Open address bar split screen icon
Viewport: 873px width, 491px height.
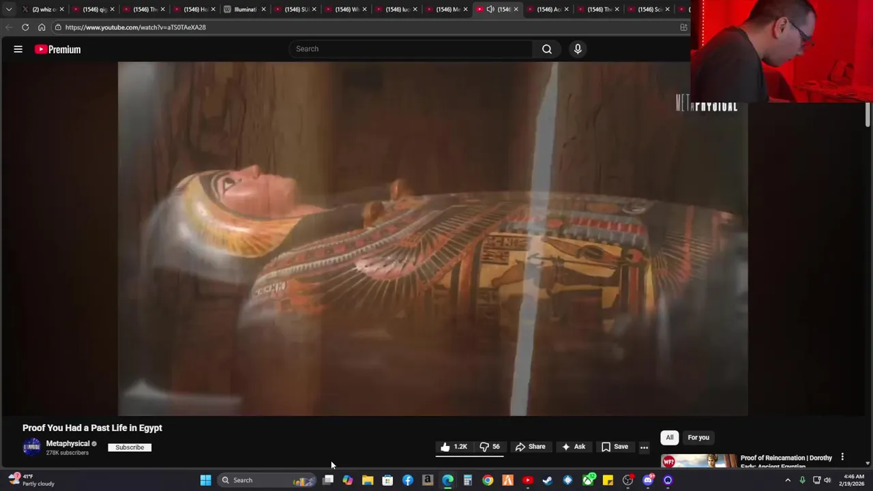pyautogui.click(x=683, y=27)
